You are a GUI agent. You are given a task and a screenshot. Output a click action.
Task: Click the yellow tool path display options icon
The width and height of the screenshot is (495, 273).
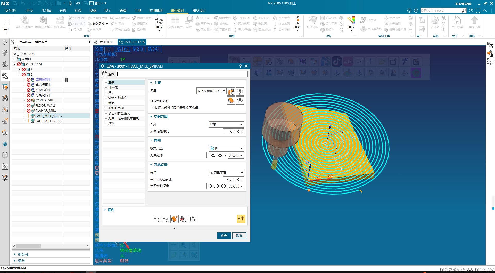241,219
